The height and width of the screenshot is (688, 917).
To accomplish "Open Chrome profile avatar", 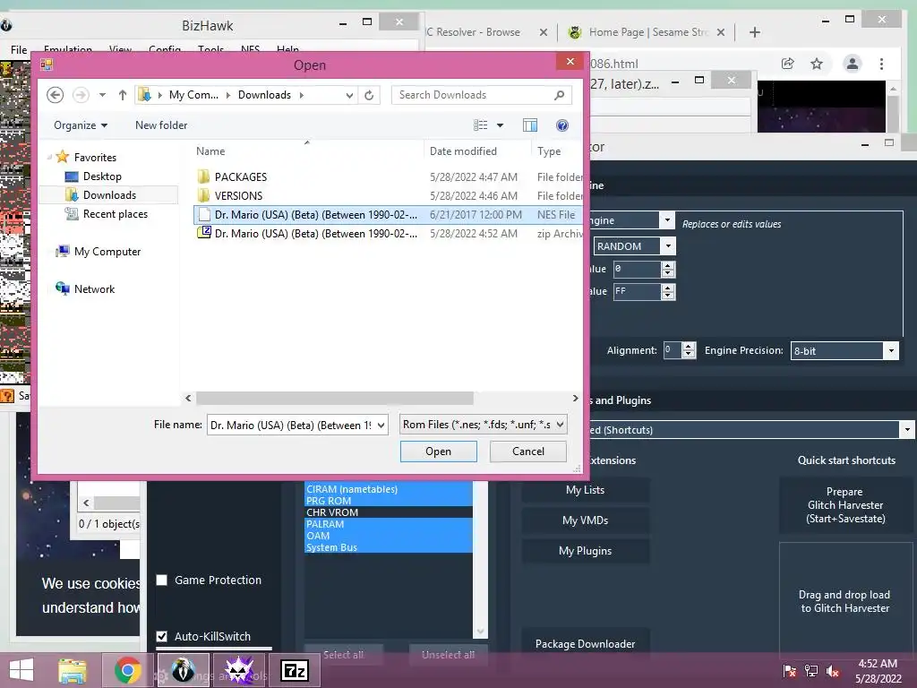I will (x=853, y=64).
